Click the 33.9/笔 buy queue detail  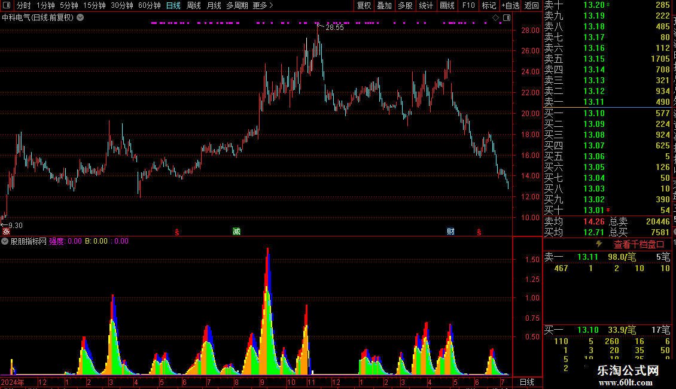coord(622,330)
